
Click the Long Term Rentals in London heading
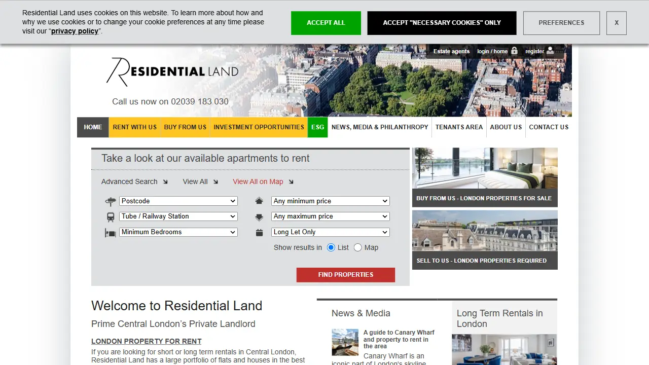(x=499, y=318)
